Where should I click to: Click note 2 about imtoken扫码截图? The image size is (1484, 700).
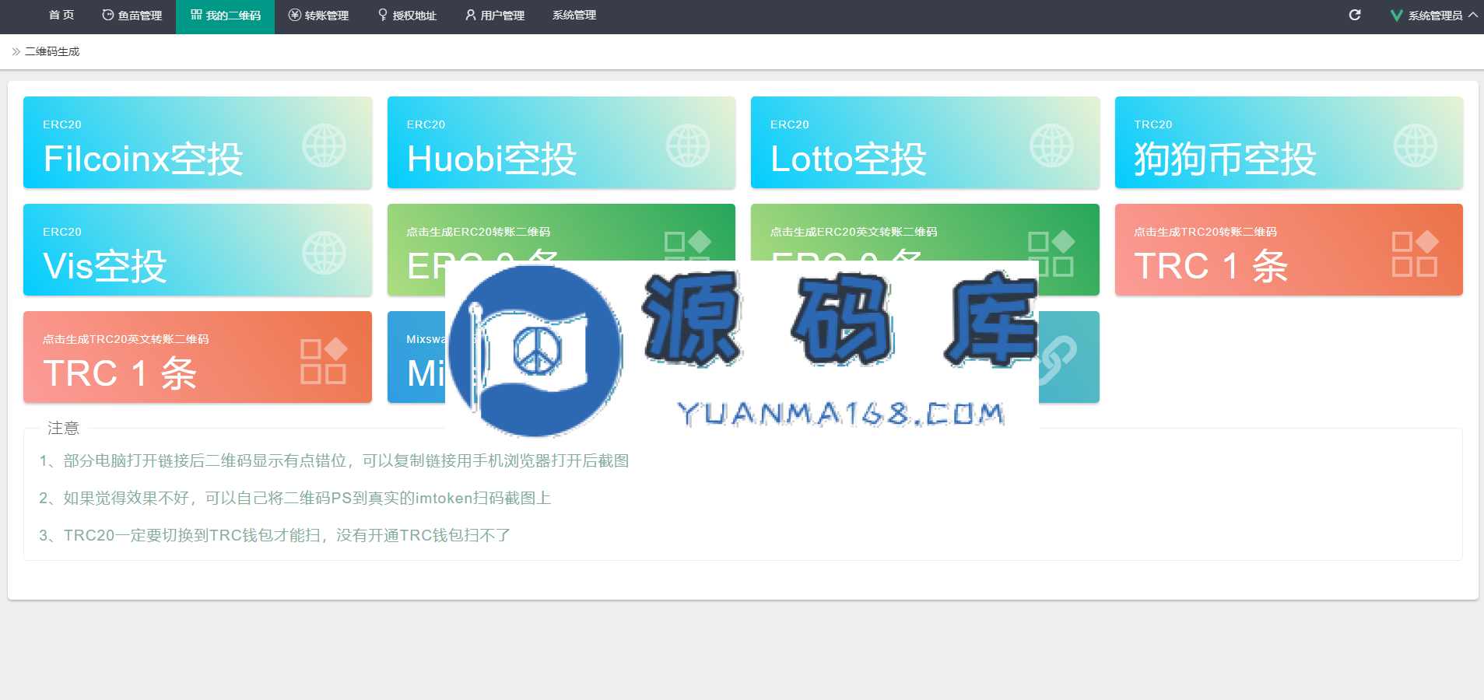pyautogui.click(x=295, y=498)
